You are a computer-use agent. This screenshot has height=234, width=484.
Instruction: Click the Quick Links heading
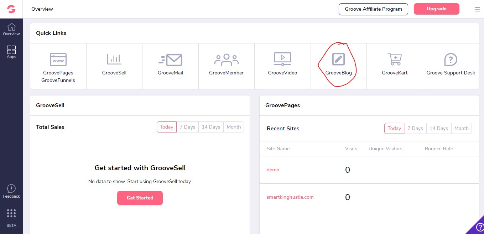51,33
